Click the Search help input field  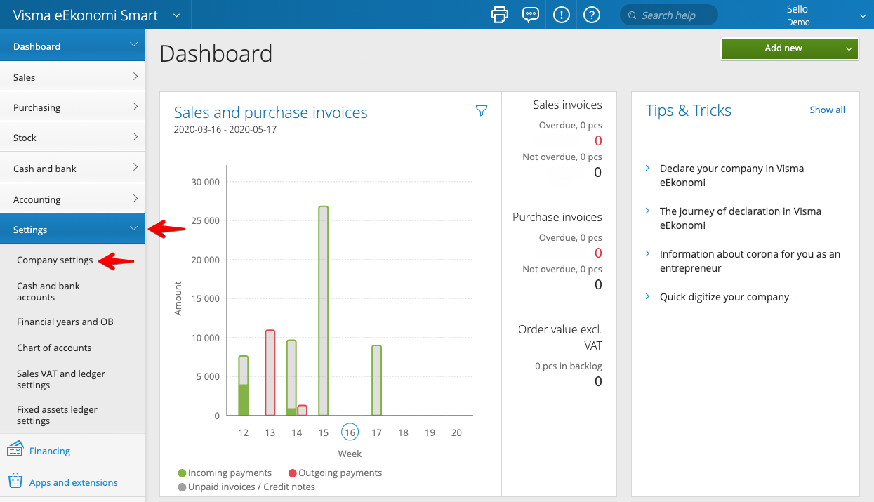674,15
